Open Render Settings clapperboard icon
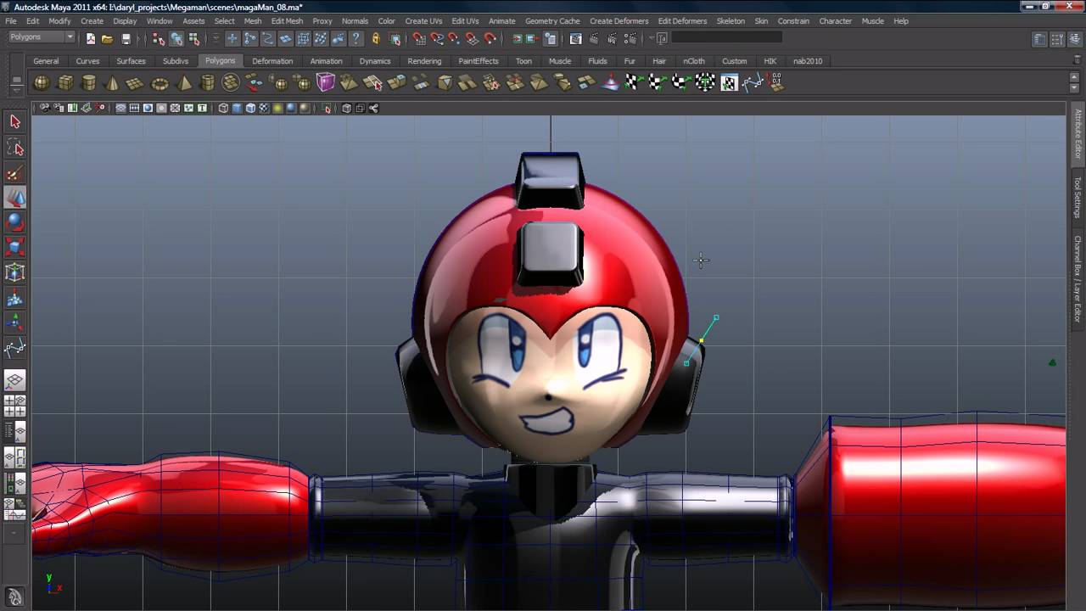 click(x=630, y=38)
